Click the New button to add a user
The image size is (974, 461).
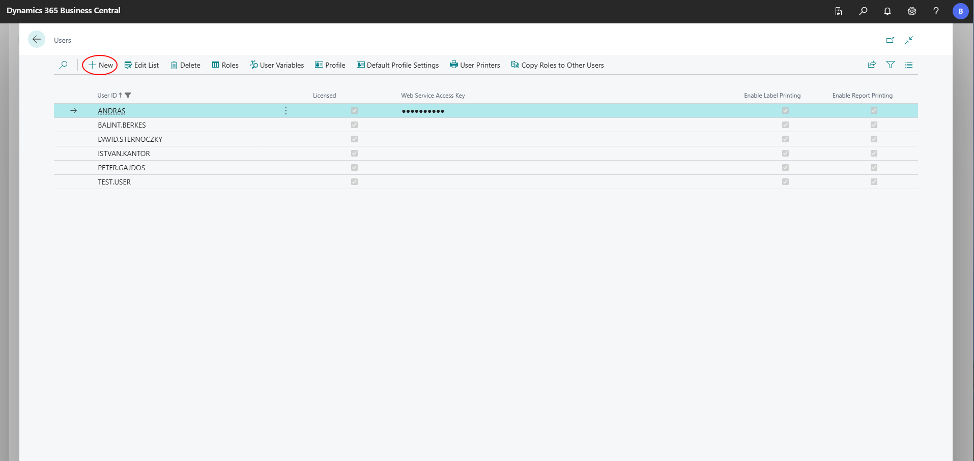[100, 65]
